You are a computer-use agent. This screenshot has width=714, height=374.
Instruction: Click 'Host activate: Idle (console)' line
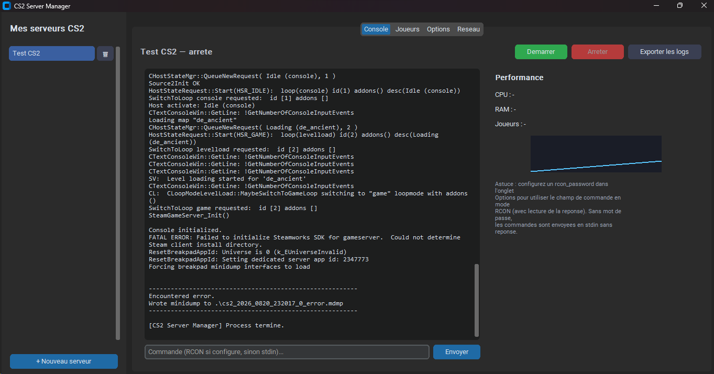pyautogui.click(x=202, y=105)
